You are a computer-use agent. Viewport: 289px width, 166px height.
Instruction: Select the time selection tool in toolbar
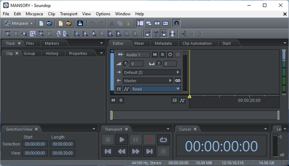coord(140,23)
